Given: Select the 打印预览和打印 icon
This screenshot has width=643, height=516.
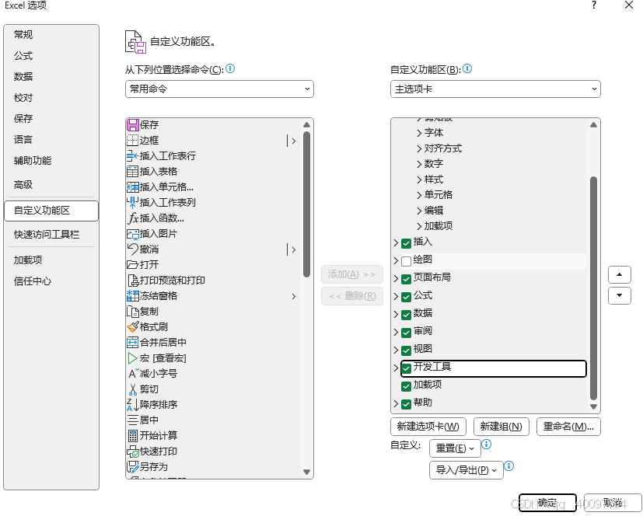Looking at the screenshot, I should (x=132, y=281).
